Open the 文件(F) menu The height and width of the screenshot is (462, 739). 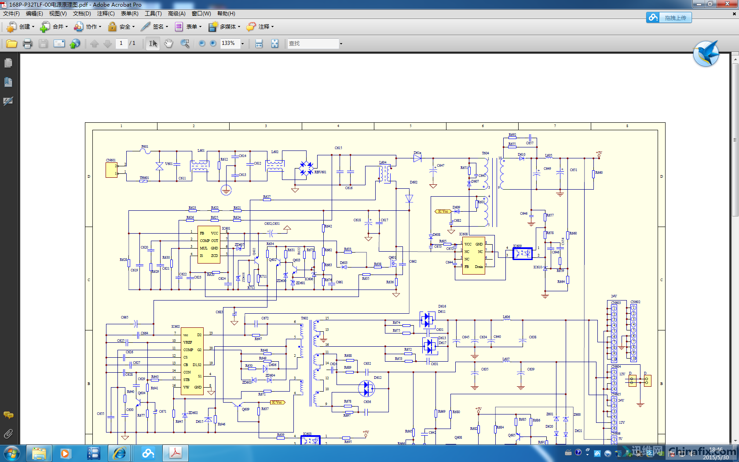point(11,14)
